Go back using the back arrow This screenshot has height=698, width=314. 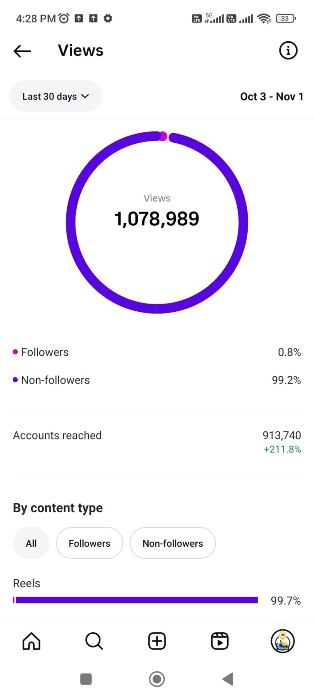[x=22, y=51]
